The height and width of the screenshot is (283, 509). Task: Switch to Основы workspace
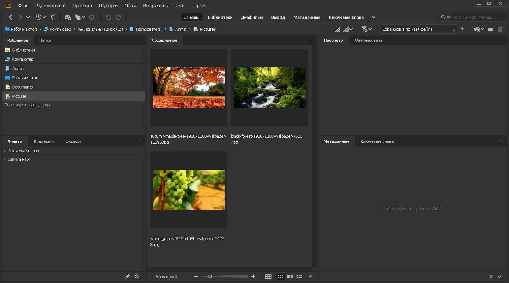point(191,17)
